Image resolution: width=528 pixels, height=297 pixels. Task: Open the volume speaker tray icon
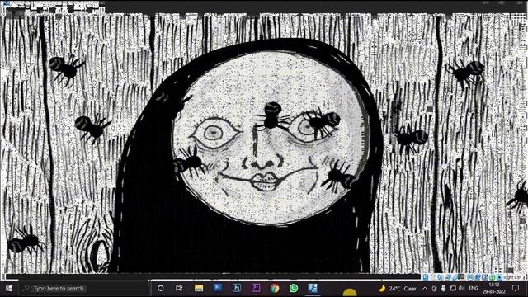click(461, 288)
